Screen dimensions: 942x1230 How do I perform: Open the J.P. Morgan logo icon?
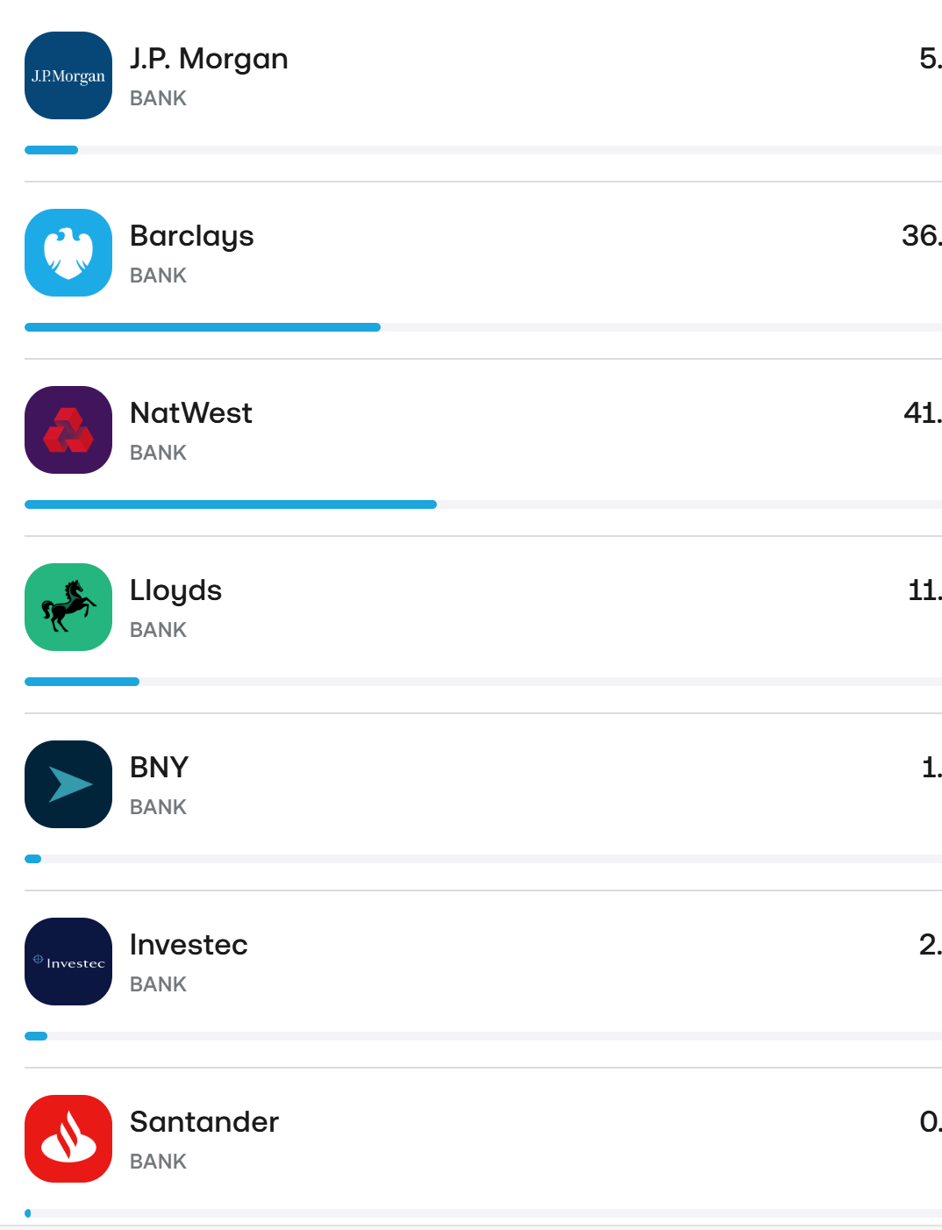click(x=68, y=75)
